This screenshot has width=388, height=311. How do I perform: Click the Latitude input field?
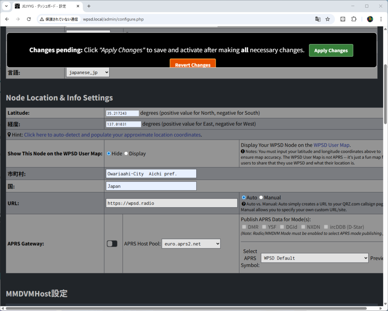122,113
